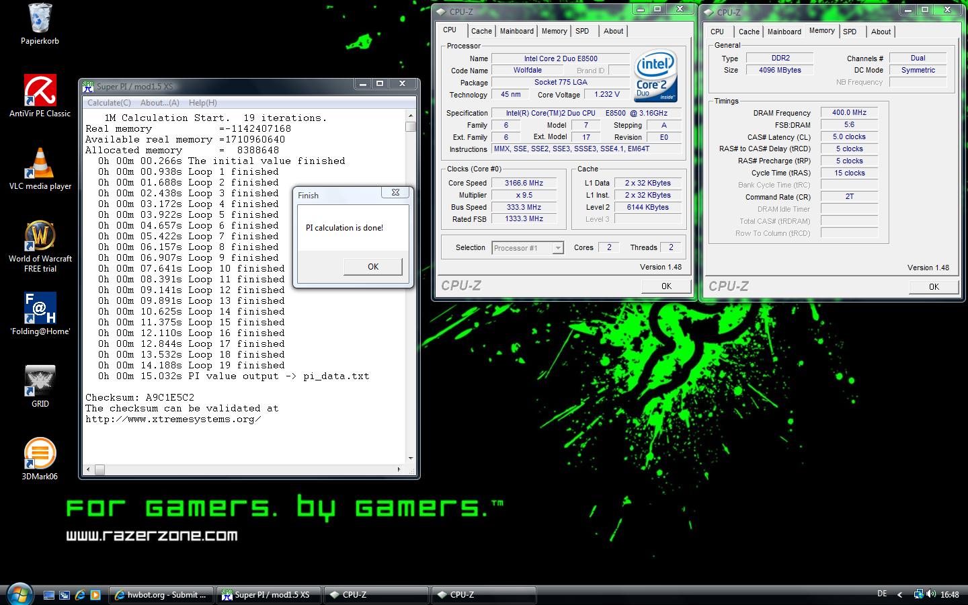This screenshot has height=605, width=968.
Task: Click the network tray icon
Action: (x=918, y=594)
